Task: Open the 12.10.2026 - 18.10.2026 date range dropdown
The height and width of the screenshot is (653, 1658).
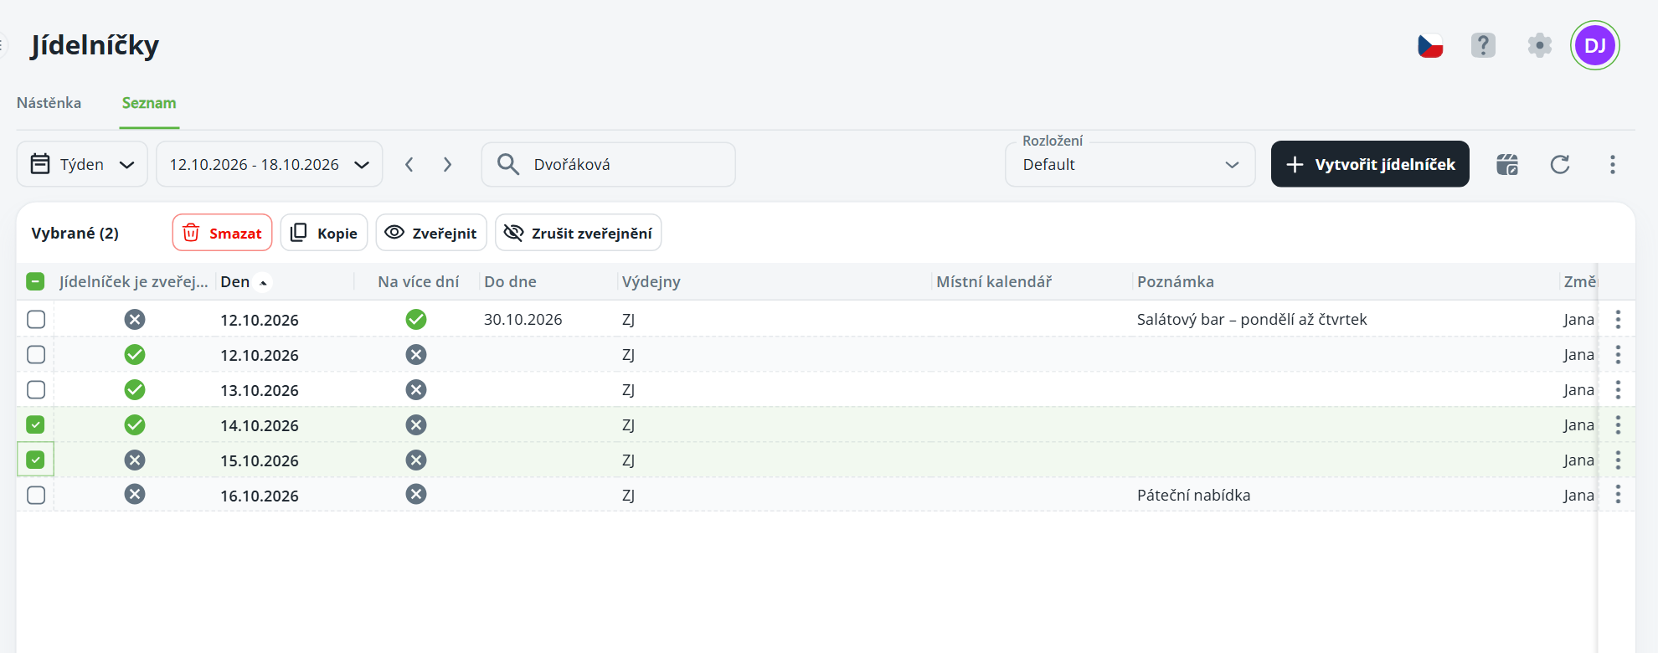Action: 270,164
